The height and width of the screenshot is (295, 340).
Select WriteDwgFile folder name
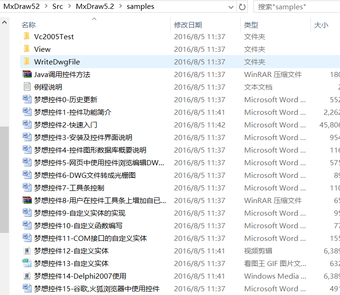point(57,62)
